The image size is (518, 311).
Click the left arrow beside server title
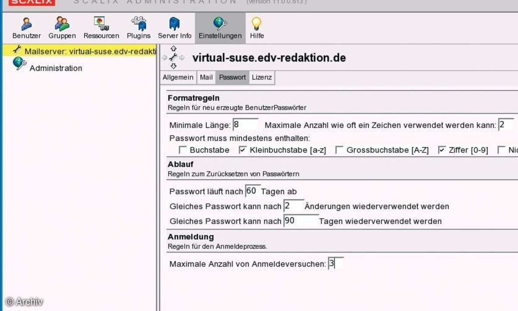pos(164,57)
